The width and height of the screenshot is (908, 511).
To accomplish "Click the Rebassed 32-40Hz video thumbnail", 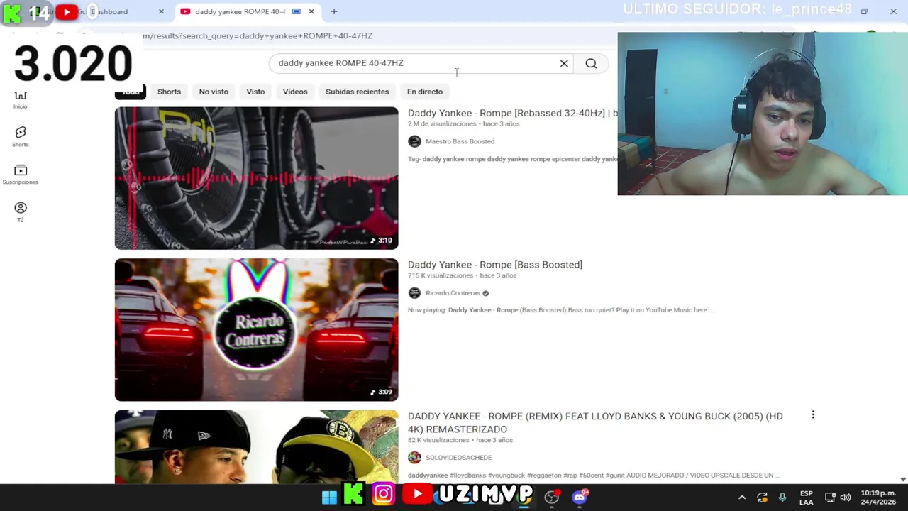I will [256, 178].
